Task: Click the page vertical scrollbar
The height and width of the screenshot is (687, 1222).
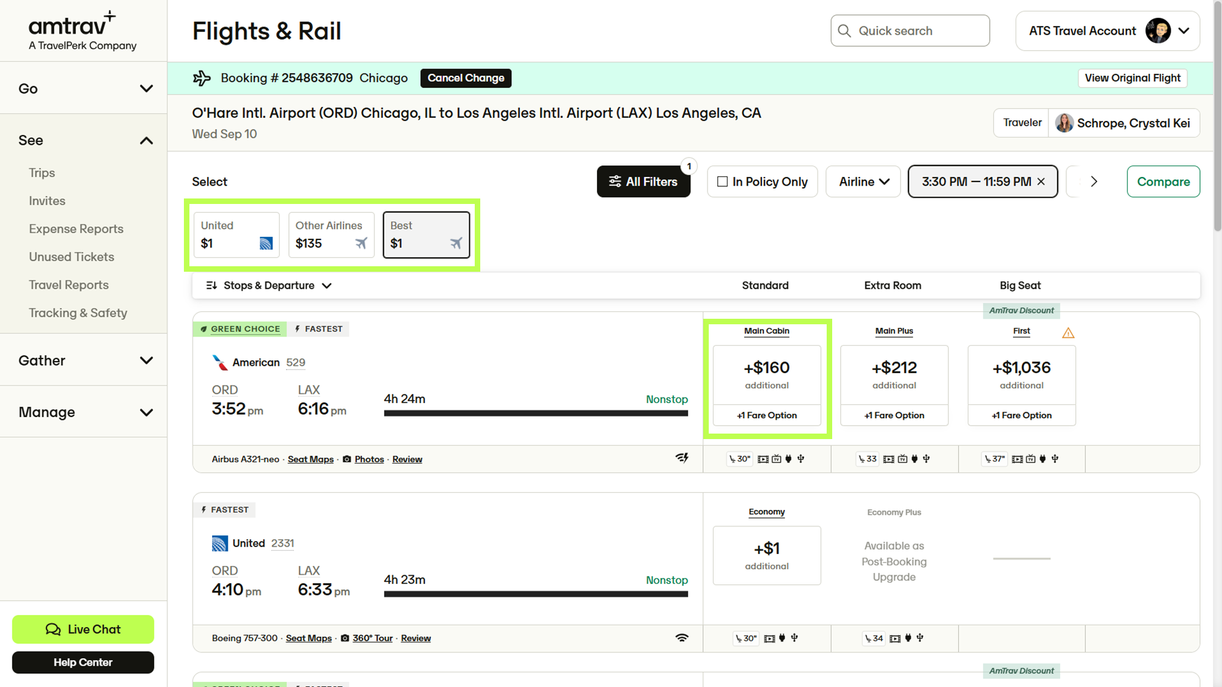Action: tap(1217, 116)
